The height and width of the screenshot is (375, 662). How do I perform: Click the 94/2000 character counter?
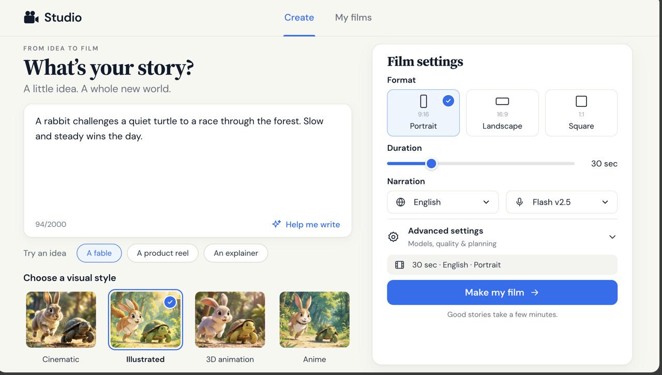(51, 224)
